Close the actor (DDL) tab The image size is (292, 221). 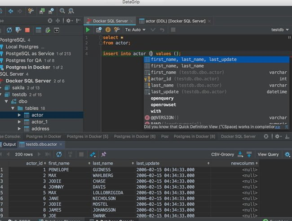209,21
